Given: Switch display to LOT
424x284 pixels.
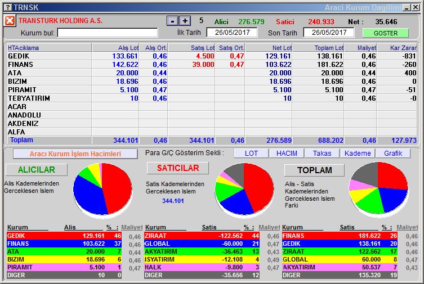Looking at the screenshot, I should pos(251,154).
